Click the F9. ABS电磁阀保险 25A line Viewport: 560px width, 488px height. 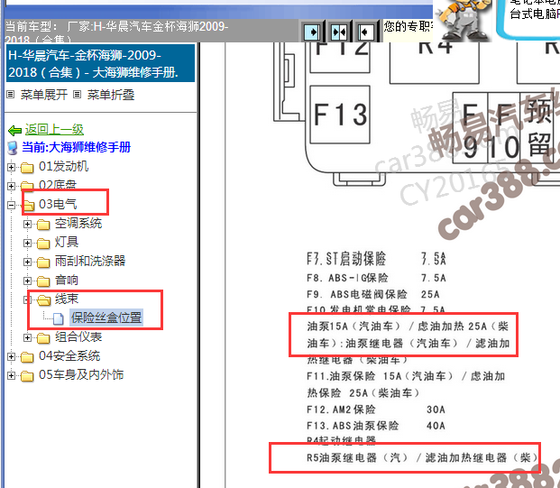[372, 294]
